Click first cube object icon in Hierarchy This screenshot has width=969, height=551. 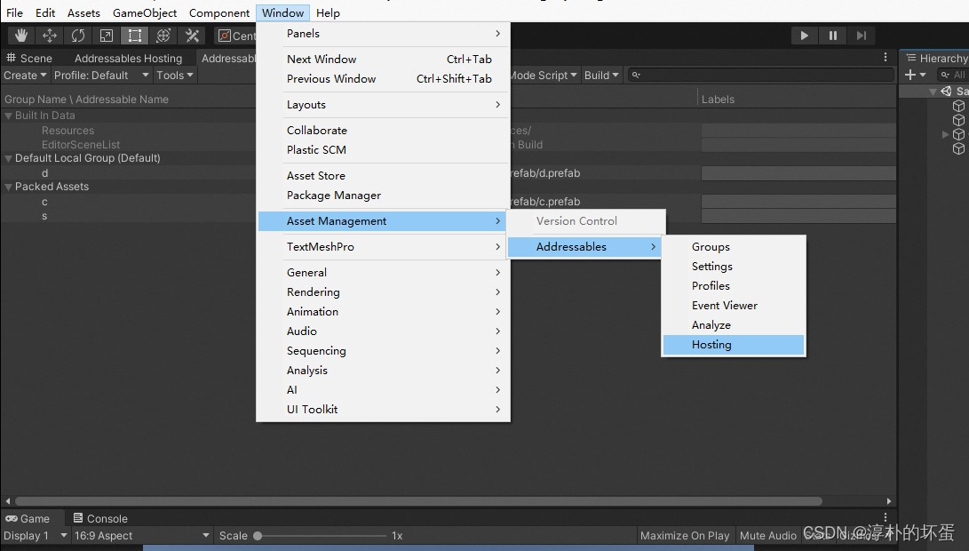click(958, 106)
